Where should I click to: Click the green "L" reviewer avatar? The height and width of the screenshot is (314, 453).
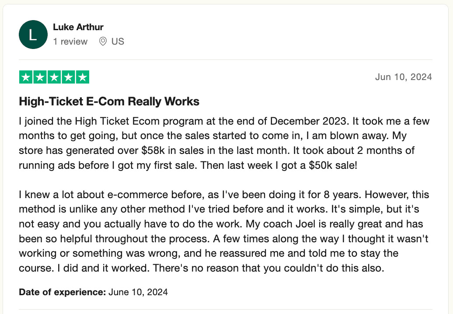pyautogui.click(x=33, y=35)
